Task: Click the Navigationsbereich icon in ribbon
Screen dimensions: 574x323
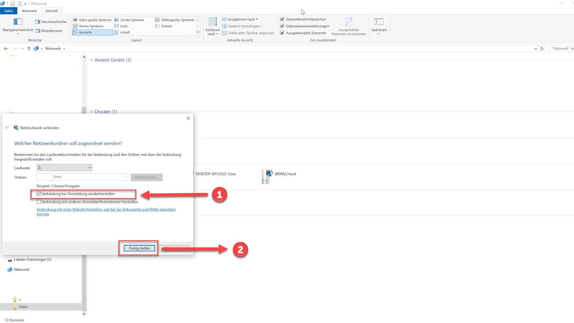Action: [18, 22]
